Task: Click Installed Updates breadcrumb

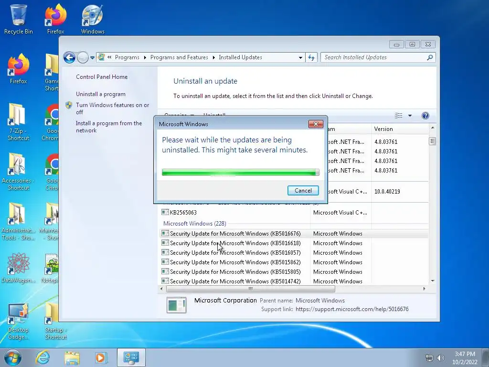Action: [240, 57]
